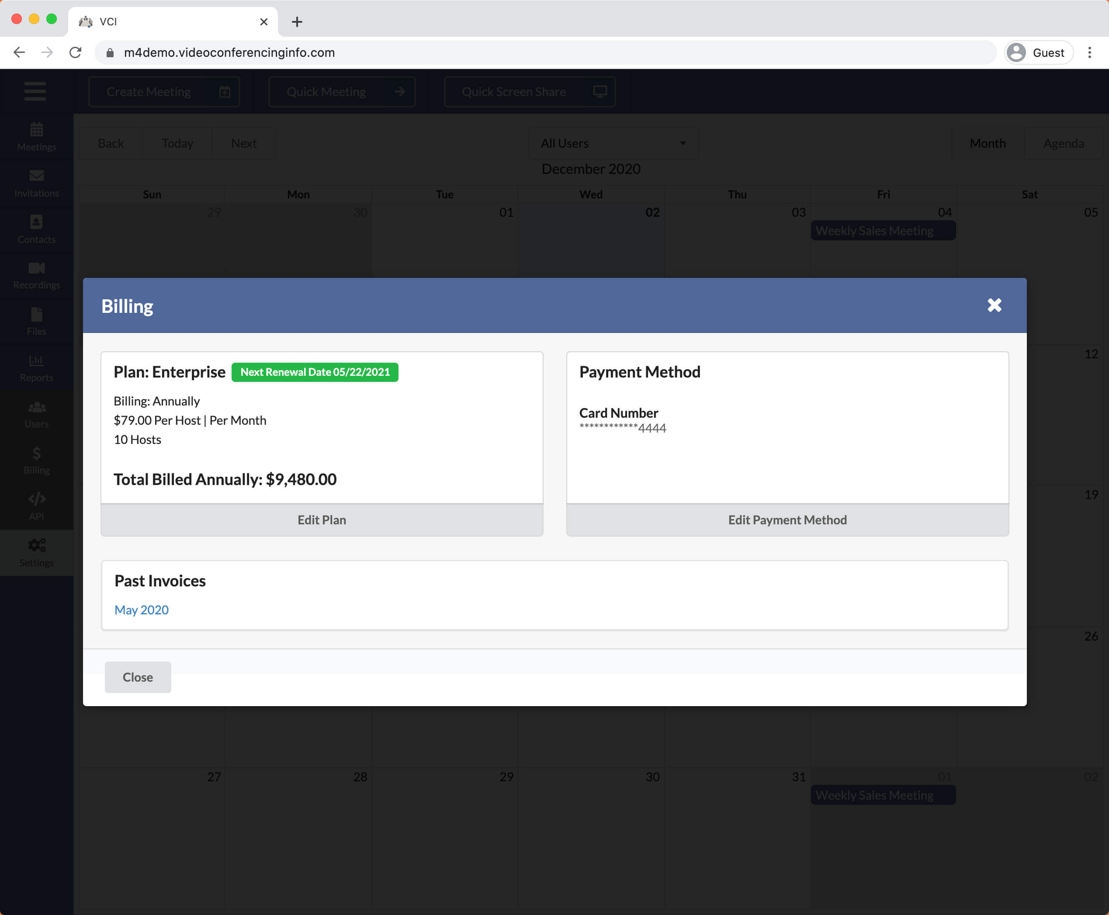Click 'Billing: Annually' text
Image resolution: width=1109 pixels, height=915 pixels.
(156, 401)
